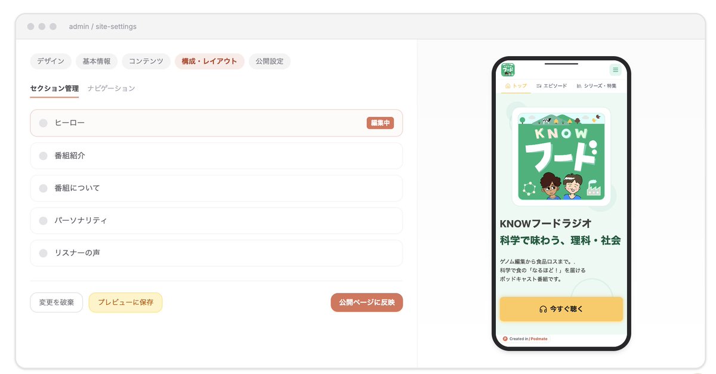Screen dimensions: 716x374
Task: Switch to the デザイン tab
Action: point(51,61)
